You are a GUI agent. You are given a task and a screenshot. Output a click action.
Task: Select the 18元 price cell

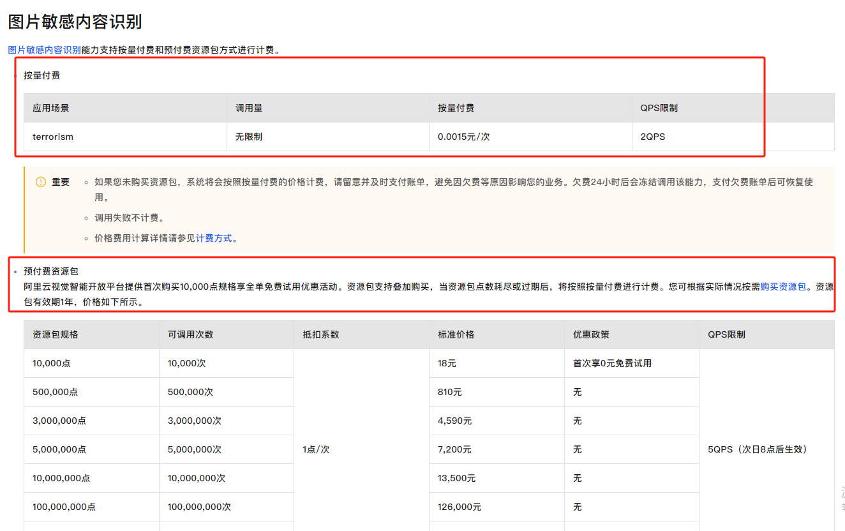497,363
